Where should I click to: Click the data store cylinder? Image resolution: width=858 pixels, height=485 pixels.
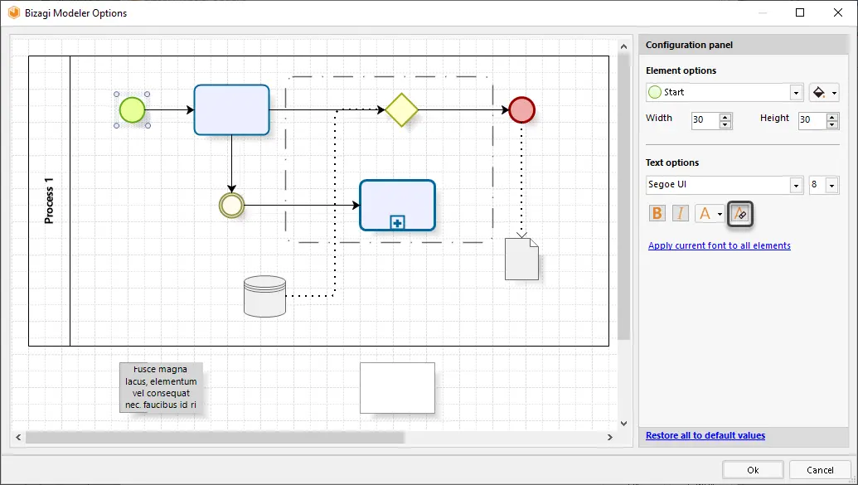click(264, 296)
